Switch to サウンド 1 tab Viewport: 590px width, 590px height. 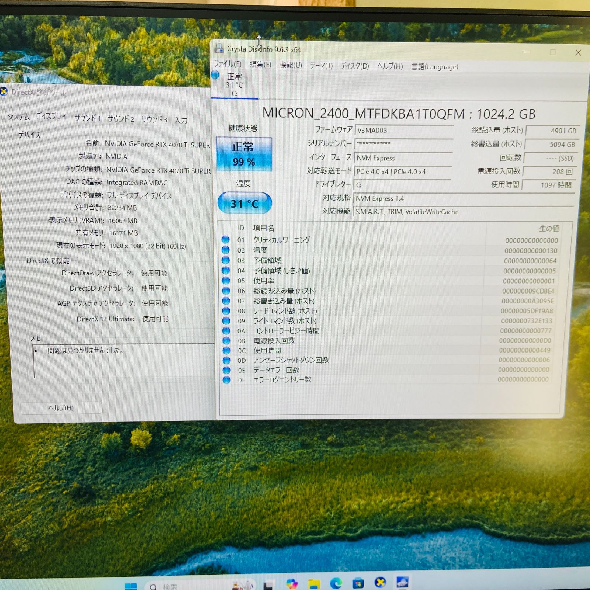[88, 118]
